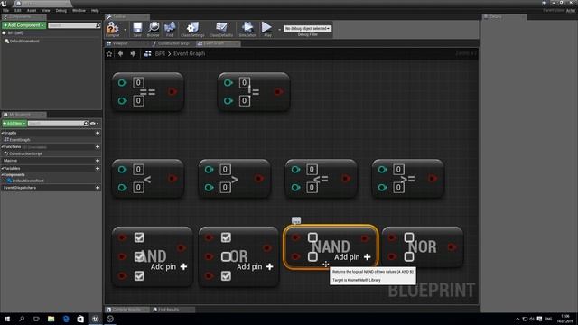Toggle the second checkbox on the AND node
578x325 pixels.
(139, 256)
